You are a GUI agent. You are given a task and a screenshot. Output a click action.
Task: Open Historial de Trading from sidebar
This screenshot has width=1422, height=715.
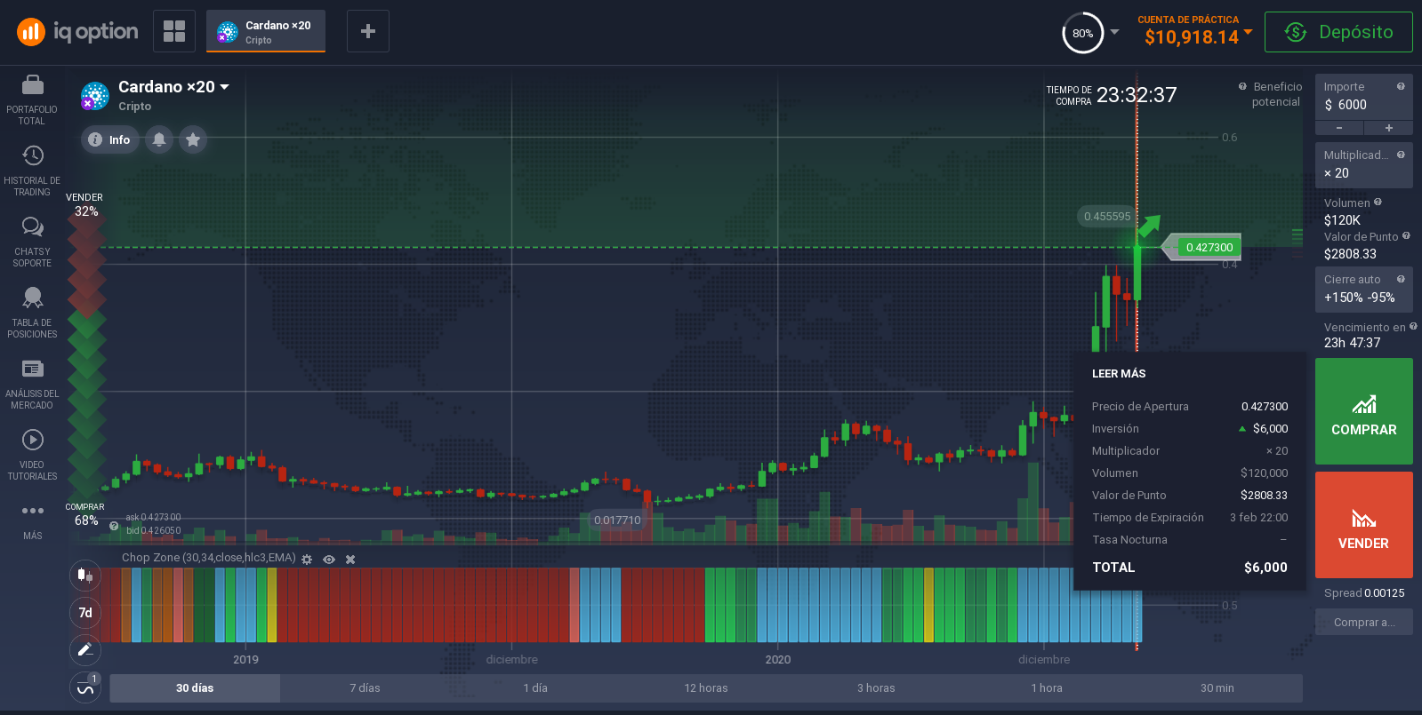[x=32, y=171]
